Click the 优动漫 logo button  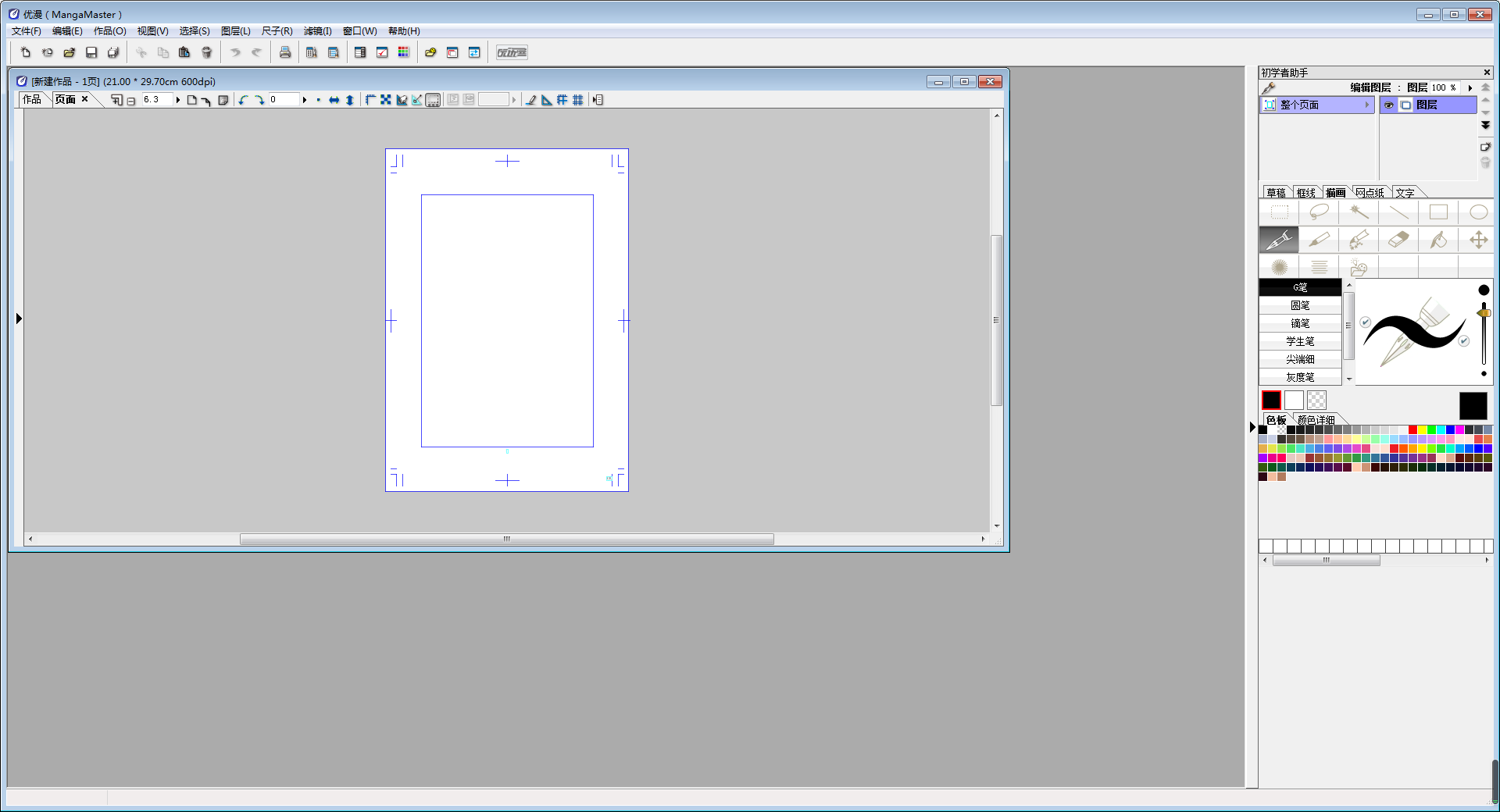[x=512, y=52]
